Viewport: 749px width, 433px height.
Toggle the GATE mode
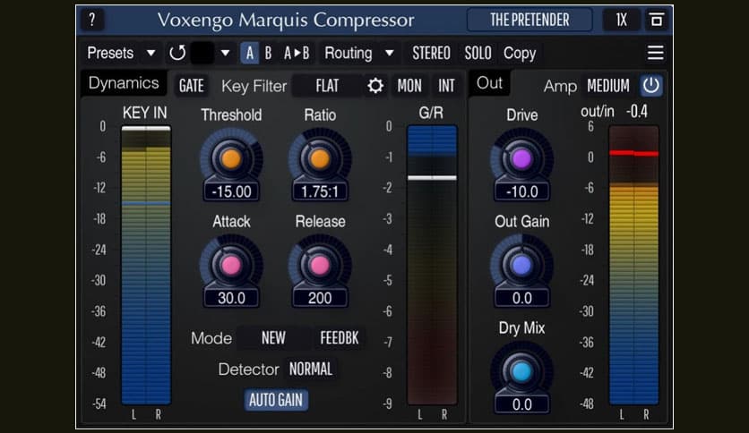pyautogui.click(x=191, y=86)
